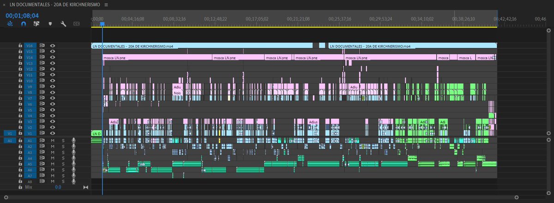Close the sequence tab with X
Screen dimensions: 554x203
coord(5,4)
